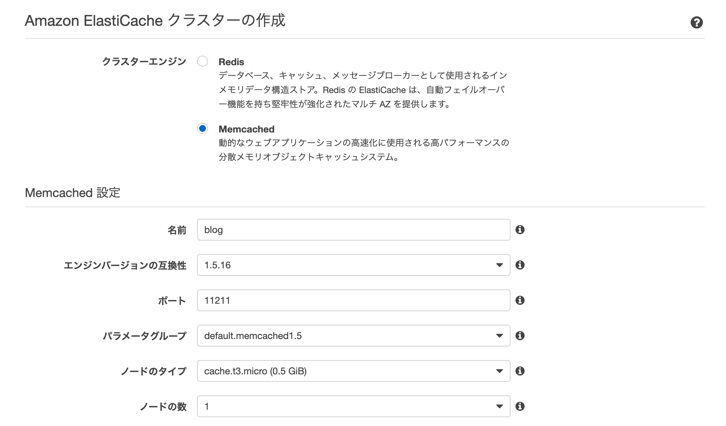Click the クラスターエンジン label

[x=144, y=61]
